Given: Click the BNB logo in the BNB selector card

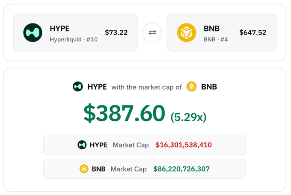Looking at the screenshot, I should point(187,32).
